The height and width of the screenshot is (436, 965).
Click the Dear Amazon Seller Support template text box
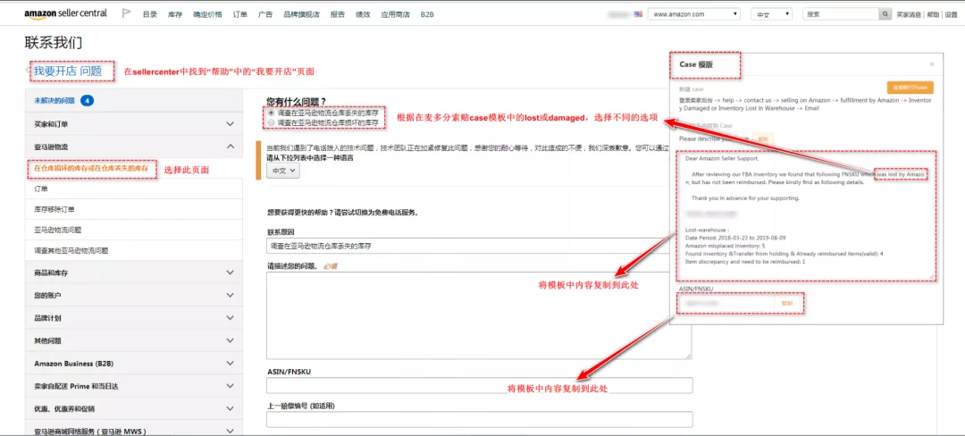[x=806, y=215]
